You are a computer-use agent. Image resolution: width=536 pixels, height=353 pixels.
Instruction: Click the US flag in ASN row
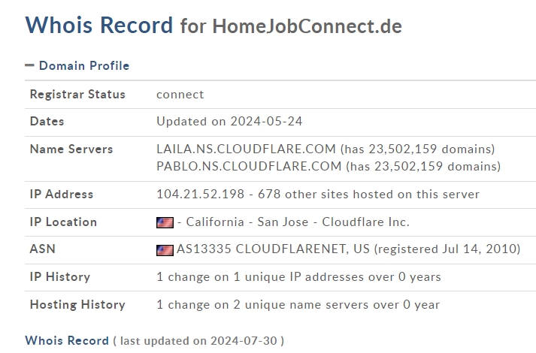click(165, 250)
